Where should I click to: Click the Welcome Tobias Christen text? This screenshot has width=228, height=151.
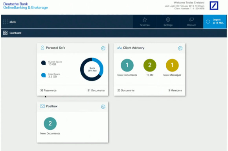coord(189,3)
